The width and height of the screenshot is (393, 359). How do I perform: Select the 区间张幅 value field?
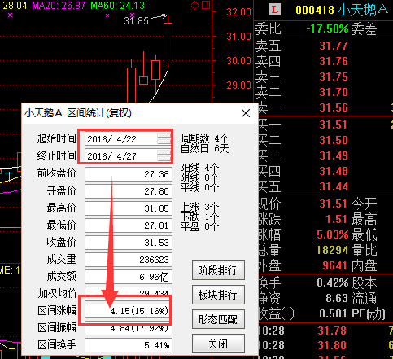point(129,311)
